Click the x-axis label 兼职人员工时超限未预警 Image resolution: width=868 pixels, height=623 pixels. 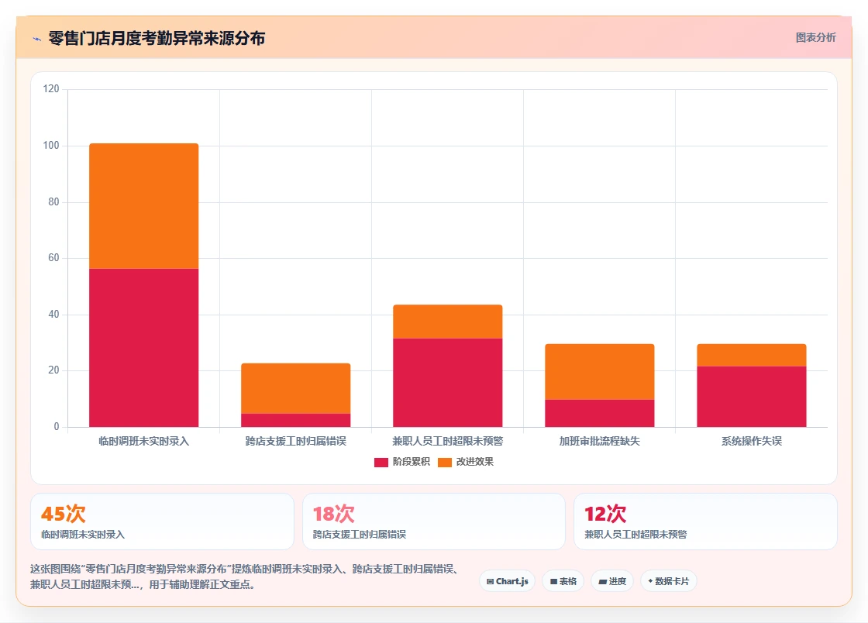point(448,442)
